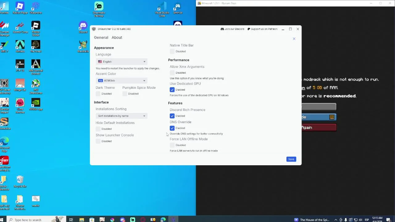Open Roblox Player desktop shortcut
395x222 pixels.
pyautogui.click(x=20, y=8)
